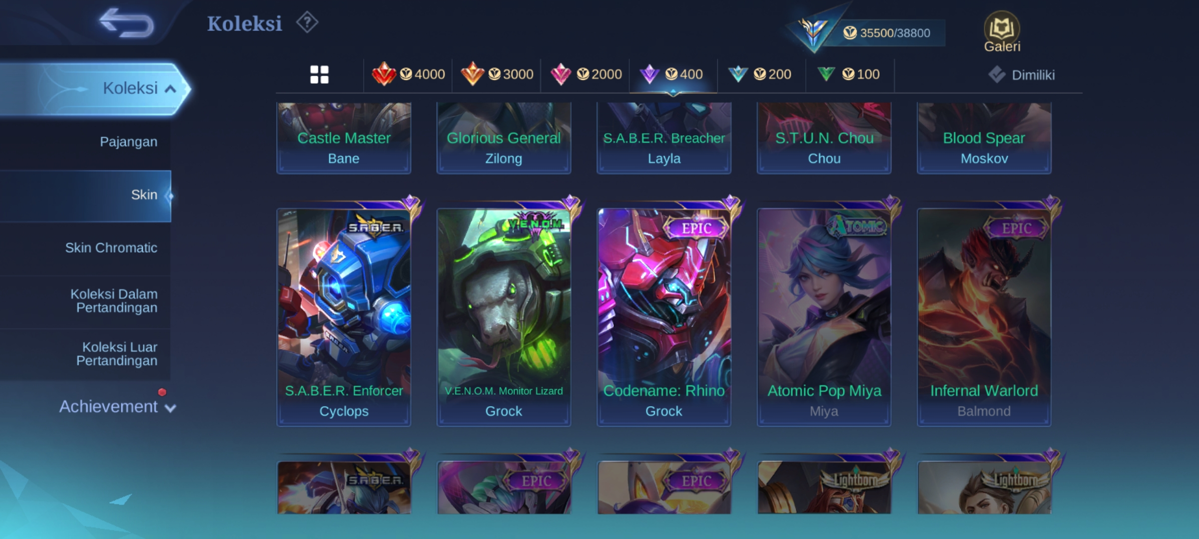
Task: Filter by the 2000 point pink gem
Action: pyautogui.click(x=586, y=74)
